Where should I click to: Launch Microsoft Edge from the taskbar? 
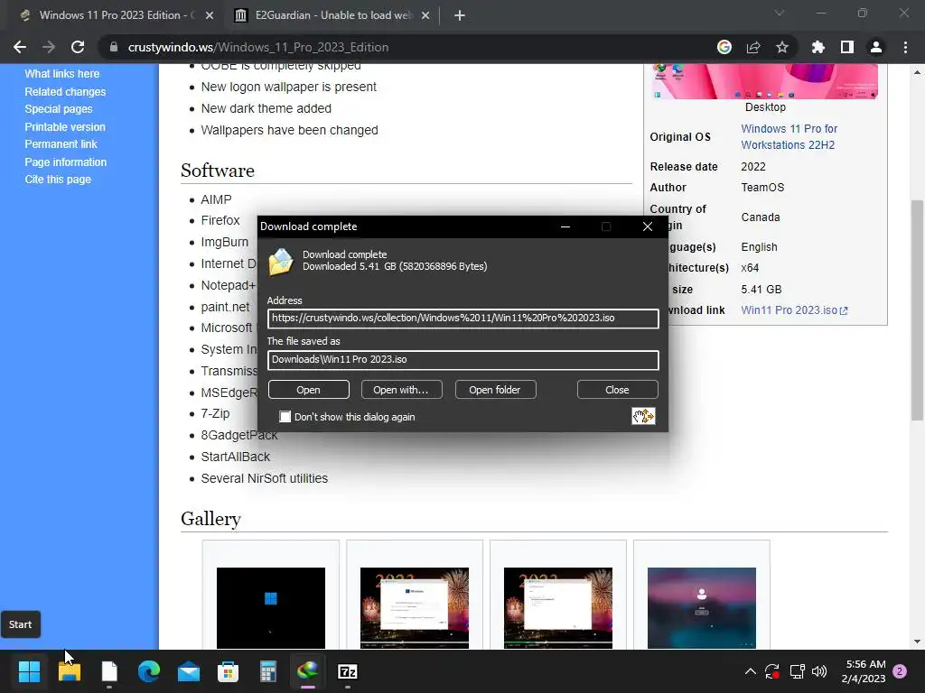pyautogui.click(x=149, y=671)
